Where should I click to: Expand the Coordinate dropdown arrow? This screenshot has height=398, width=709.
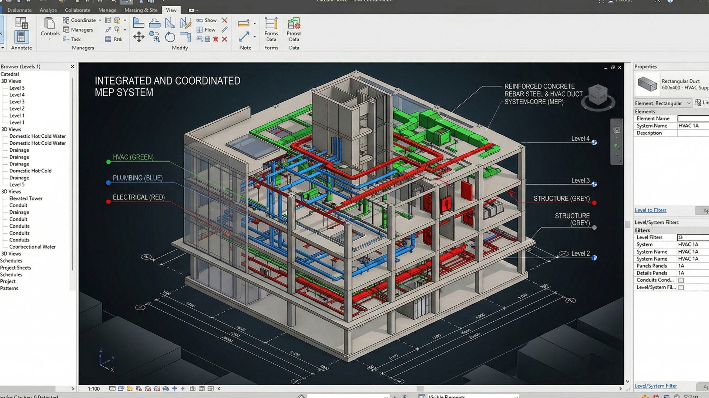pyautogui.click(x=100, y=20)
